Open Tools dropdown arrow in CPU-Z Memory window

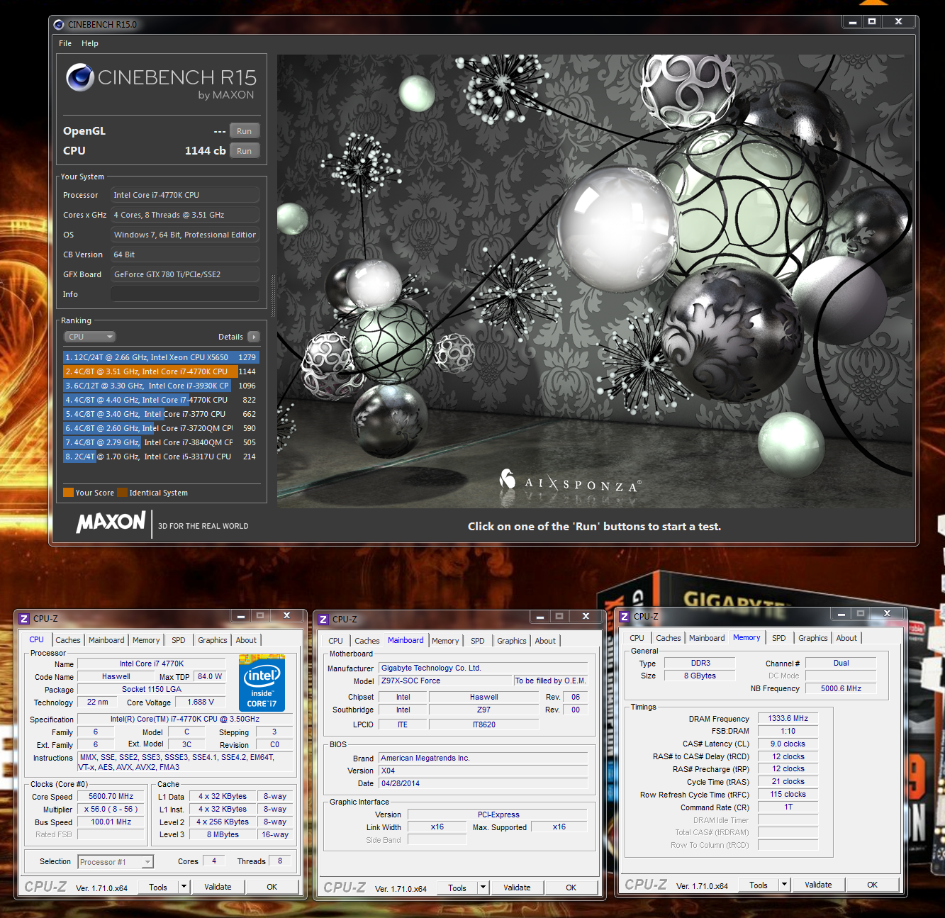tap(784, 885)
